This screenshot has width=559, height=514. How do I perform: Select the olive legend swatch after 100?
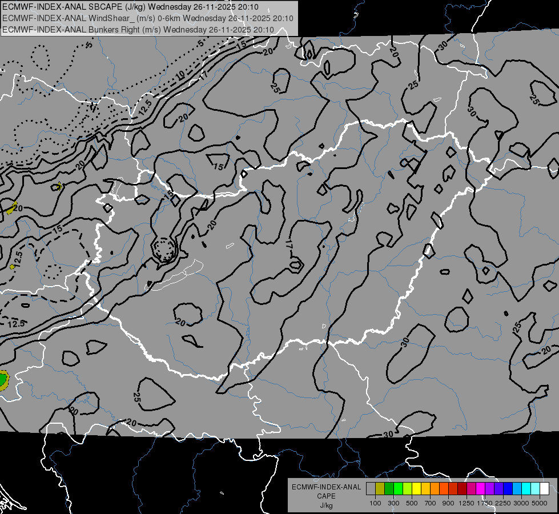(380, 489)
